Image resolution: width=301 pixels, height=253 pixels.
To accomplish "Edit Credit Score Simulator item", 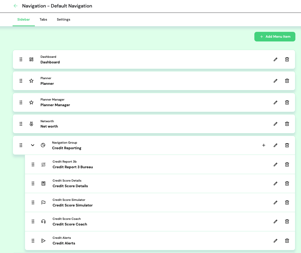I will point(276,202).
